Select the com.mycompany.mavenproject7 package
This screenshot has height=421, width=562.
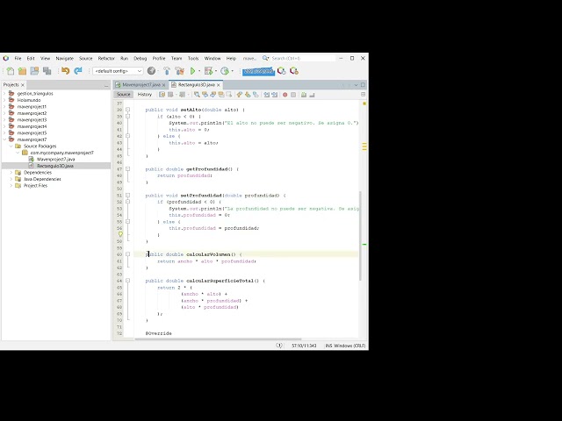point(61,153)
